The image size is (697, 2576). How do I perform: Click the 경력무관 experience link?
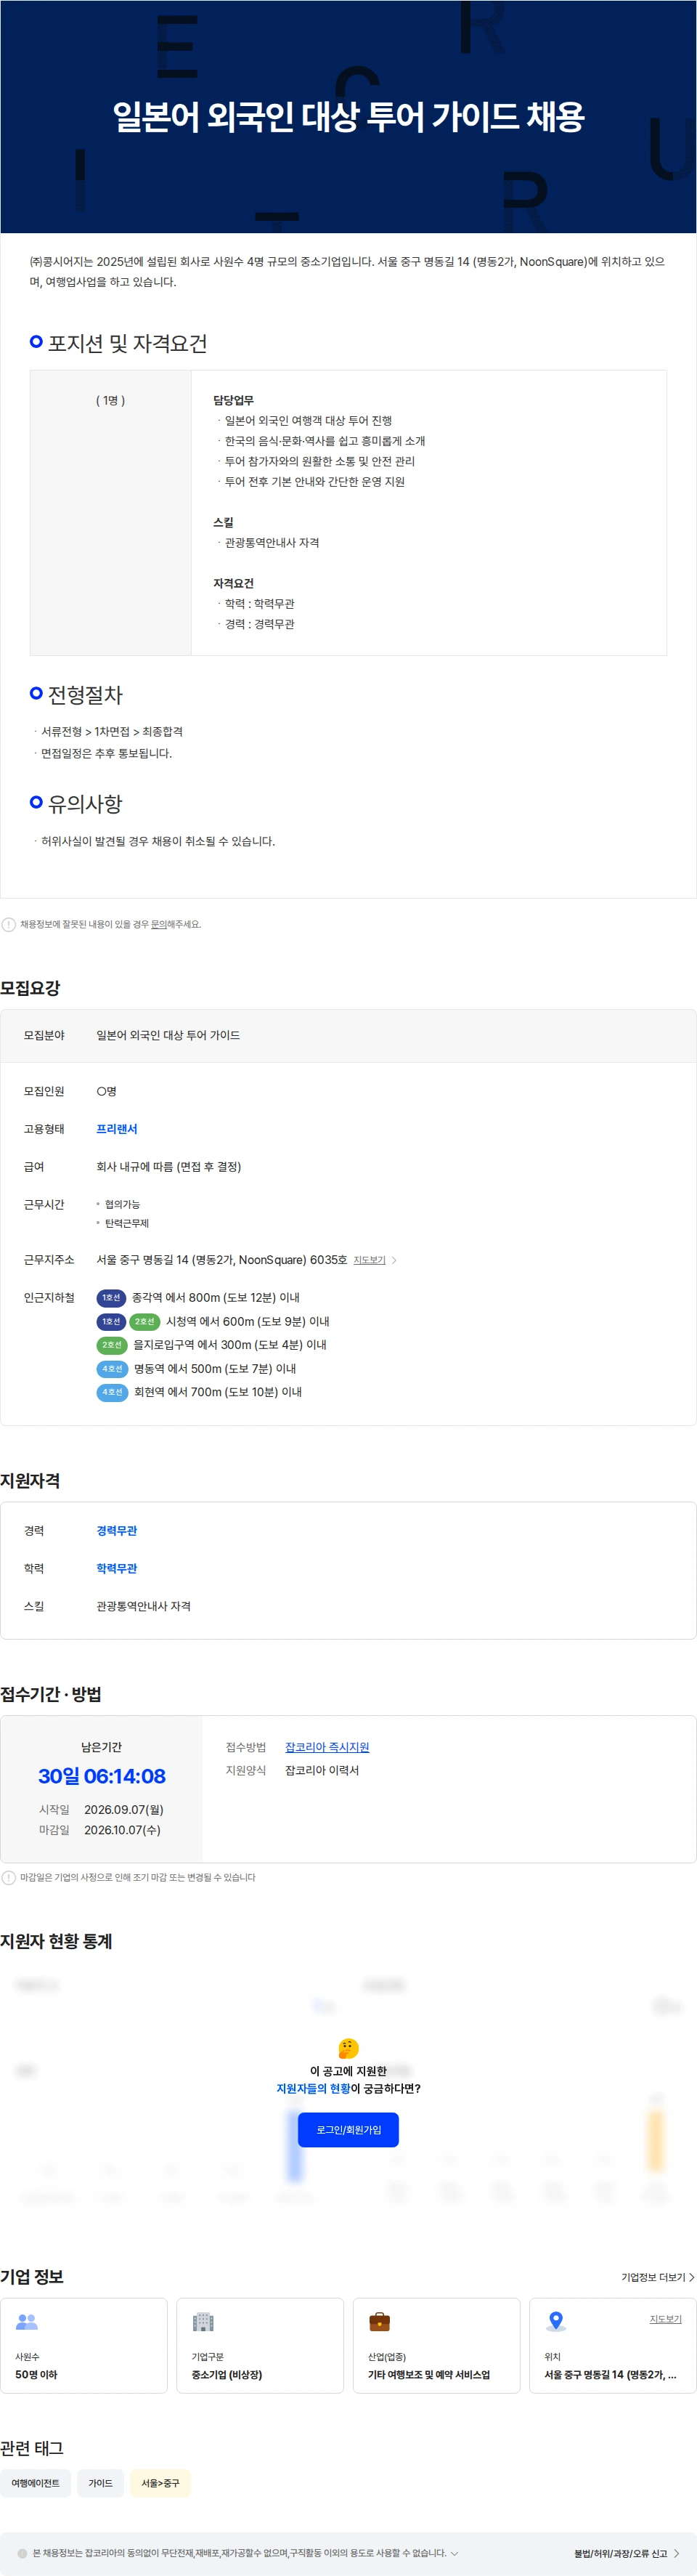click(116, 1530)
